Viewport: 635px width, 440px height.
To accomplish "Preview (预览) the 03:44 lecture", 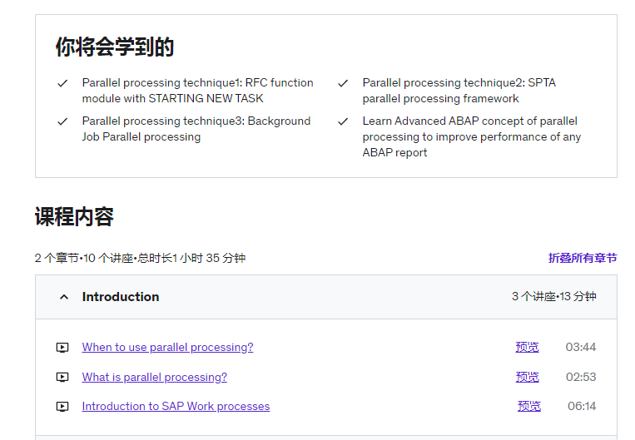I will coord(528,348).
